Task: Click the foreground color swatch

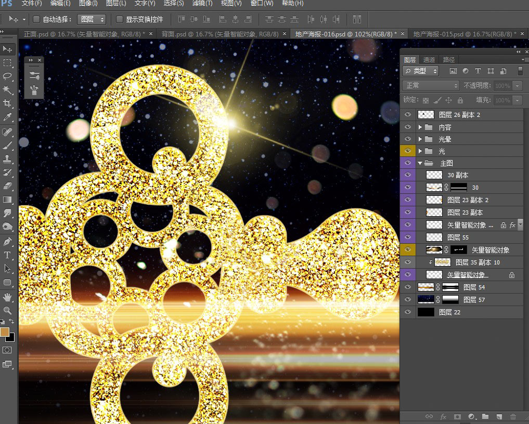Action: pos(4,332)
